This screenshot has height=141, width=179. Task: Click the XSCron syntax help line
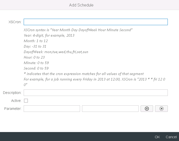tap(78, 30)
